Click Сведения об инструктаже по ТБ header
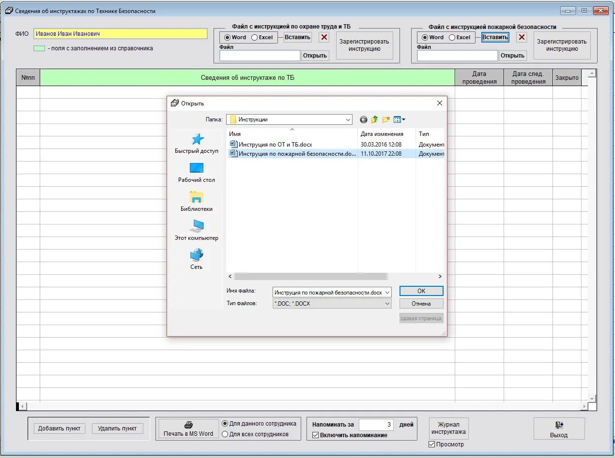 point(247,77)
